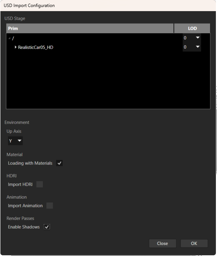Expand the RealisticCar05_HD prim node
The width and height of the screenshot is (217, 256).
[15, 47]
